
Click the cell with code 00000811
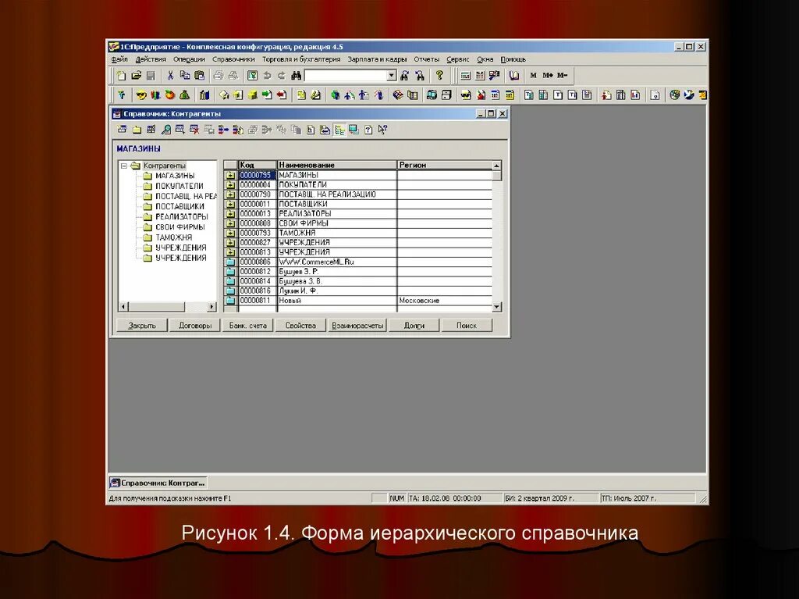pyautogui.click(x=257, y=301)
